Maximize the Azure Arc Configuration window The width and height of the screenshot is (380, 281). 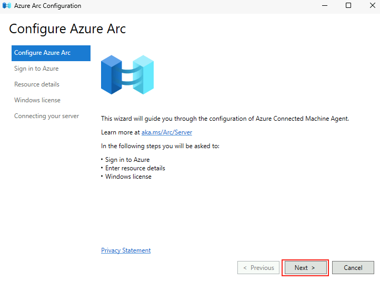coord(348,6)
